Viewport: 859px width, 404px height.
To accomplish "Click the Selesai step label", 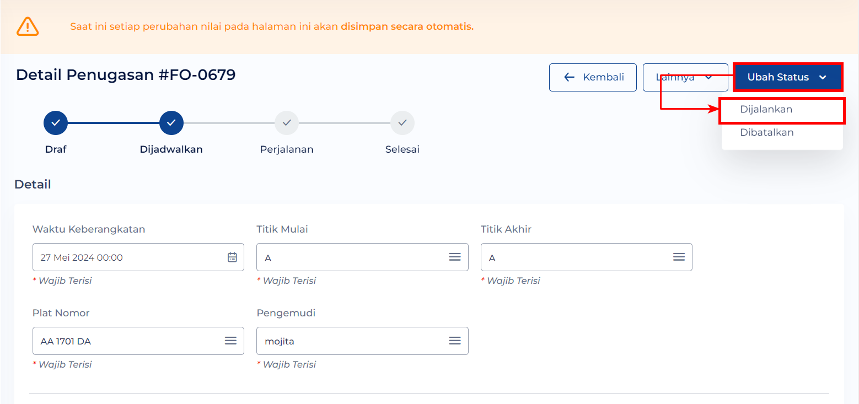I will click(x=402, y=149).
